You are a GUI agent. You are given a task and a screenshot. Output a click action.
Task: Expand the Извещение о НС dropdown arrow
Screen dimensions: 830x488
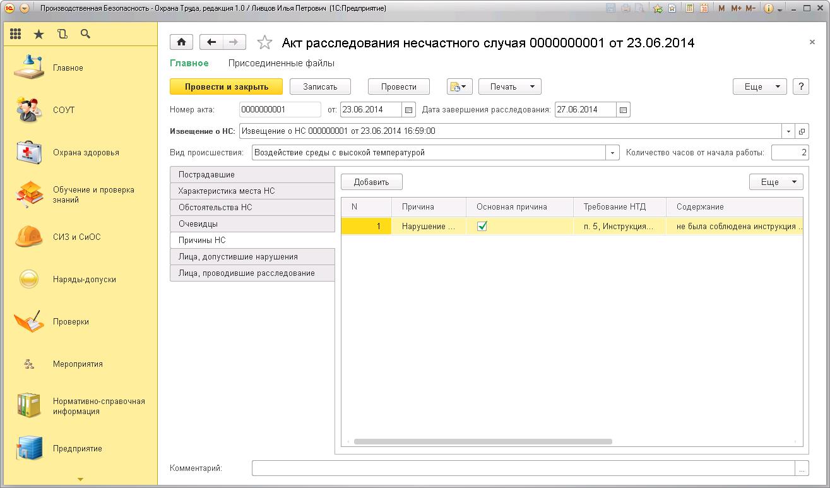click(x=789, y=131)
